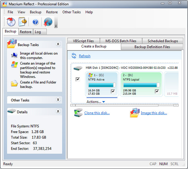Open the Actions dropdown under partition C

point(96,102)
